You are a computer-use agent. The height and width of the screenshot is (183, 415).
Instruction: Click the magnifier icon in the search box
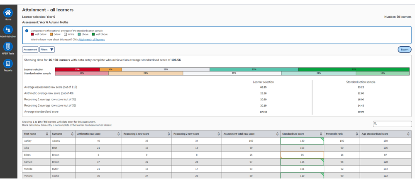click(x=376, y=124)
